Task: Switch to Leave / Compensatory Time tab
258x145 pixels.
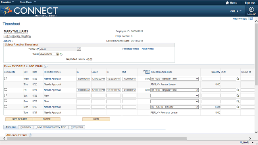Action: pyautogui.click(x=51, y=127)
